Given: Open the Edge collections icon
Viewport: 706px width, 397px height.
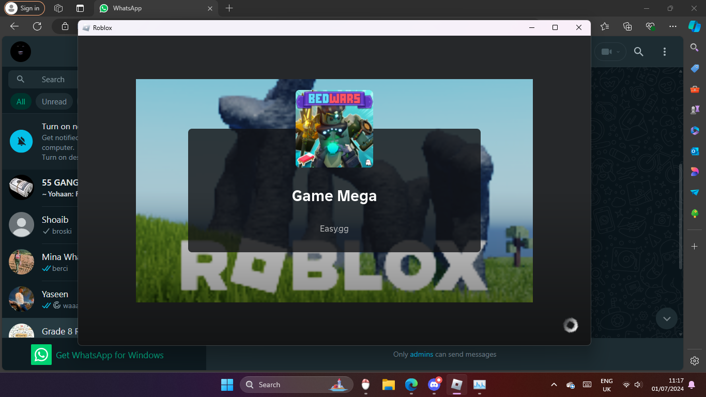Looking at the screenshot, I should pyautogui.click(x=627, y=26).
